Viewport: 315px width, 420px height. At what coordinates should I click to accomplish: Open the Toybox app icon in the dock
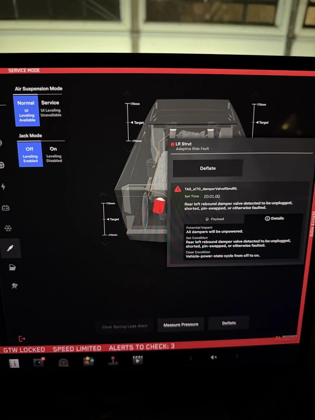point(89,361)
